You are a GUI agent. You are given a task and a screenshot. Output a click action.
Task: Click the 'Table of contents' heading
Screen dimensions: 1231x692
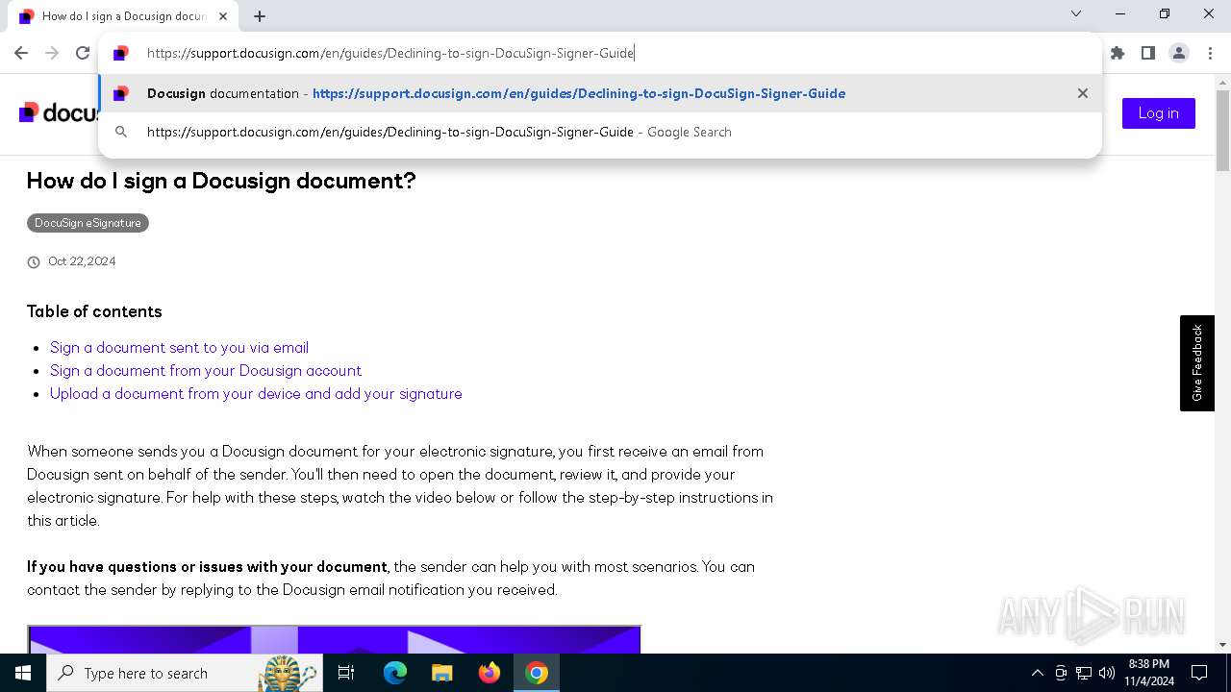[94, 311]
